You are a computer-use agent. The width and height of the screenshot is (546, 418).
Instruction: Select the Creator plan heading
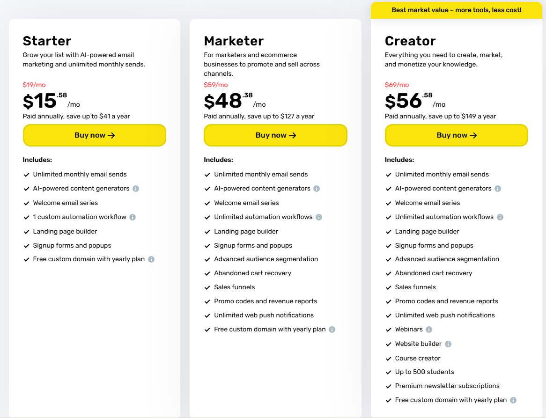tap(410, 41)
